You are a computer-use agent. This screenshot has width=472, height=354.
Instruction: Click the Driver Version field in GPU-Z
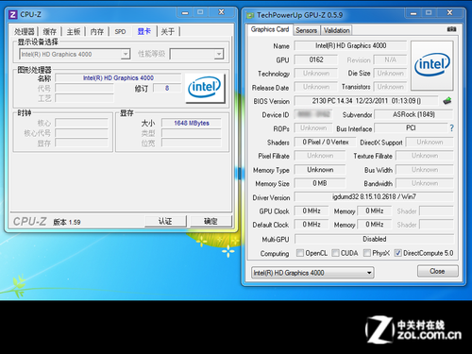click(374, 197)
